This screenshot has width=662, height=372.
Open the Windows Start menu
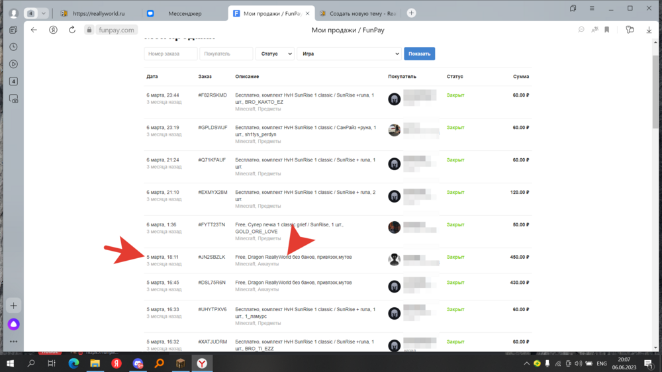pyautogui.click(x=10, y=363)
